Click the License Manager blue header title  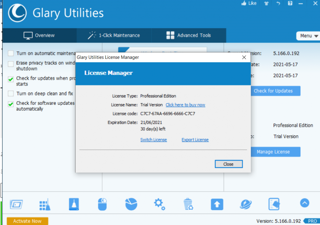(x=108, y=73)
